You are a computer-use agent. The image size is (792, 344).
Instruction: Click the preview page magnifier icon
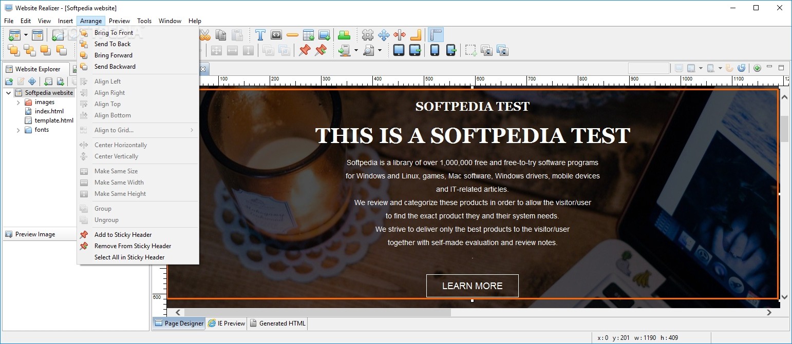click(x=368, y=50)
